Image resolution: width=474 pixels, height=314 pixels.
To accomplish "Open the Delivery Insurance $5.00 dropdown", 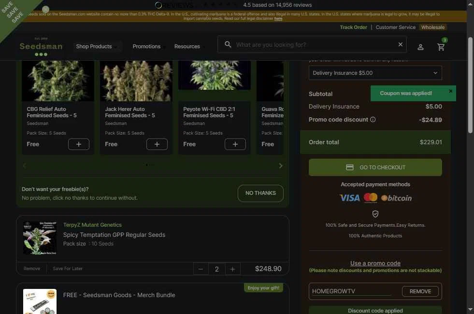I will click(375, 73).
